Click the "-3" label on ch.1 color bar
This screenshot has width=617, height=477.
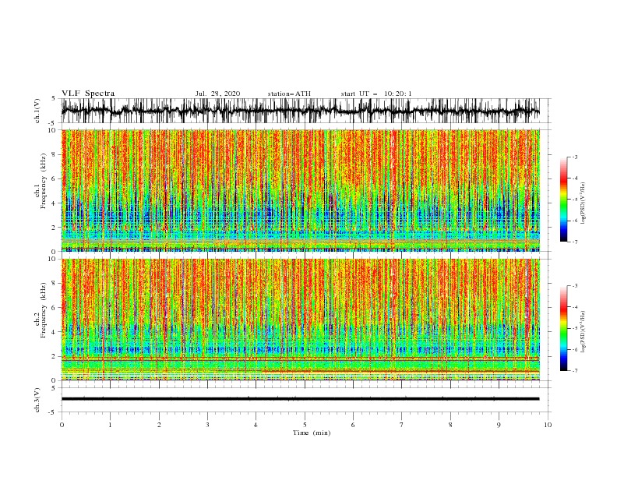pos(574,157)
